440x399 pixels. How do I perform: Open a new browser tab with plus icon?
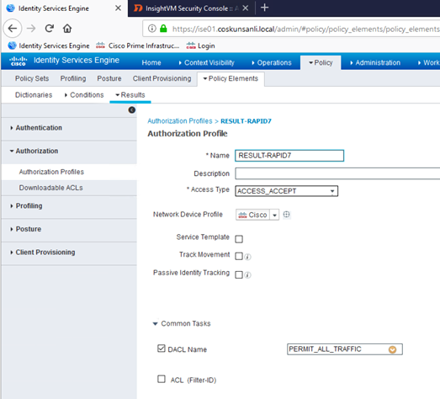click(x=264, y=8)
